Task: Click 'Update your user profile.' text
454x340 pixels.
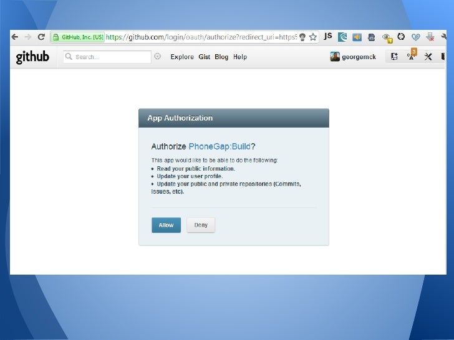Action: [190, 176]
